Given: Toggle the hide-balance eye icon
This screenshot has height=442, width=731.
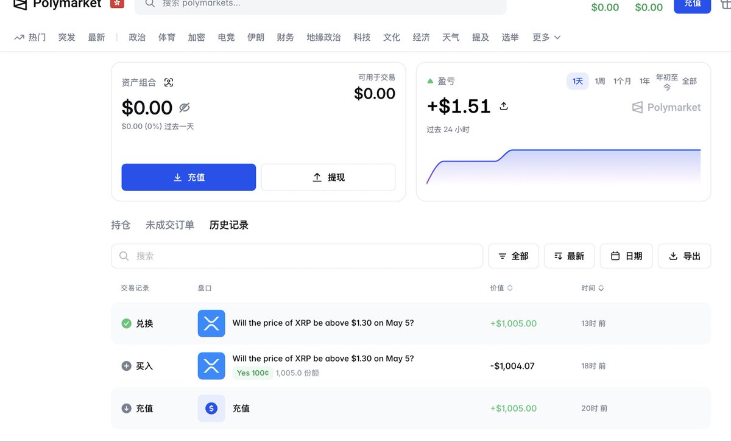Looking at the screenshot, I should [185, 108].
